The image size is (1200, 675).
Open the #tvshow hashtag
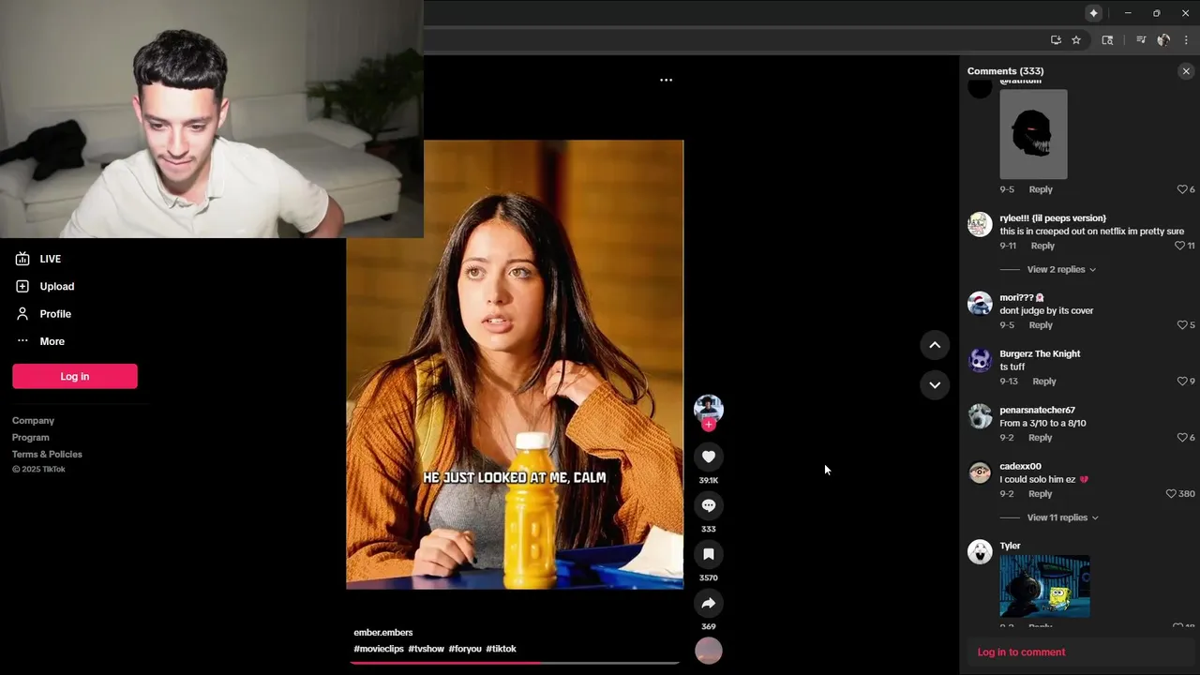(426, 649)
